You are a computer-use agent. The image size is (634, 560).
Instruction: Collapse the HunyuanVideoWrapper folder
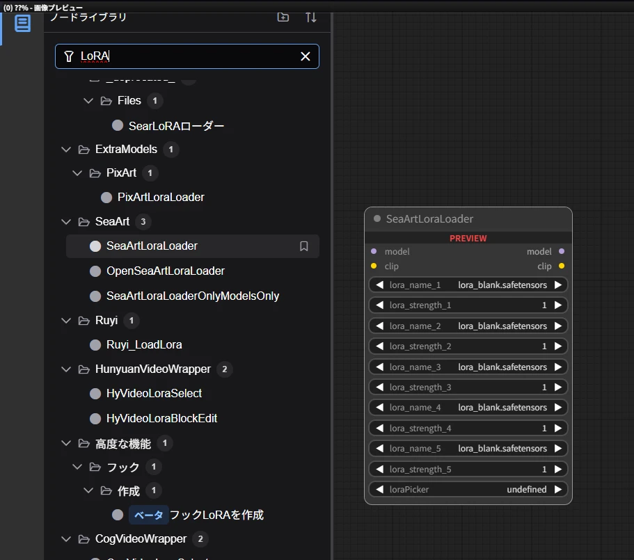click(x=66, y=369)
